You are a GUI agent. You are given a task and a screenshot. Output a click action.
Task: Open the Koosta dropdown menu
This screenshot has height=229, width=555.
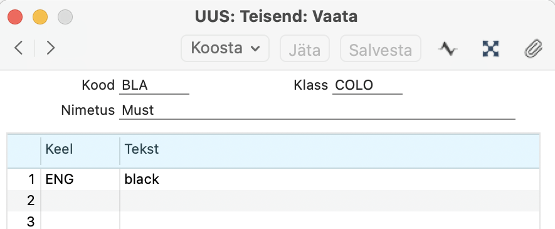tap(225, 48)
